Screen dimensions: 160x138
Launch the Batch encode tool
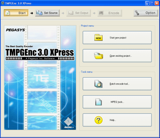click(117, 84)
